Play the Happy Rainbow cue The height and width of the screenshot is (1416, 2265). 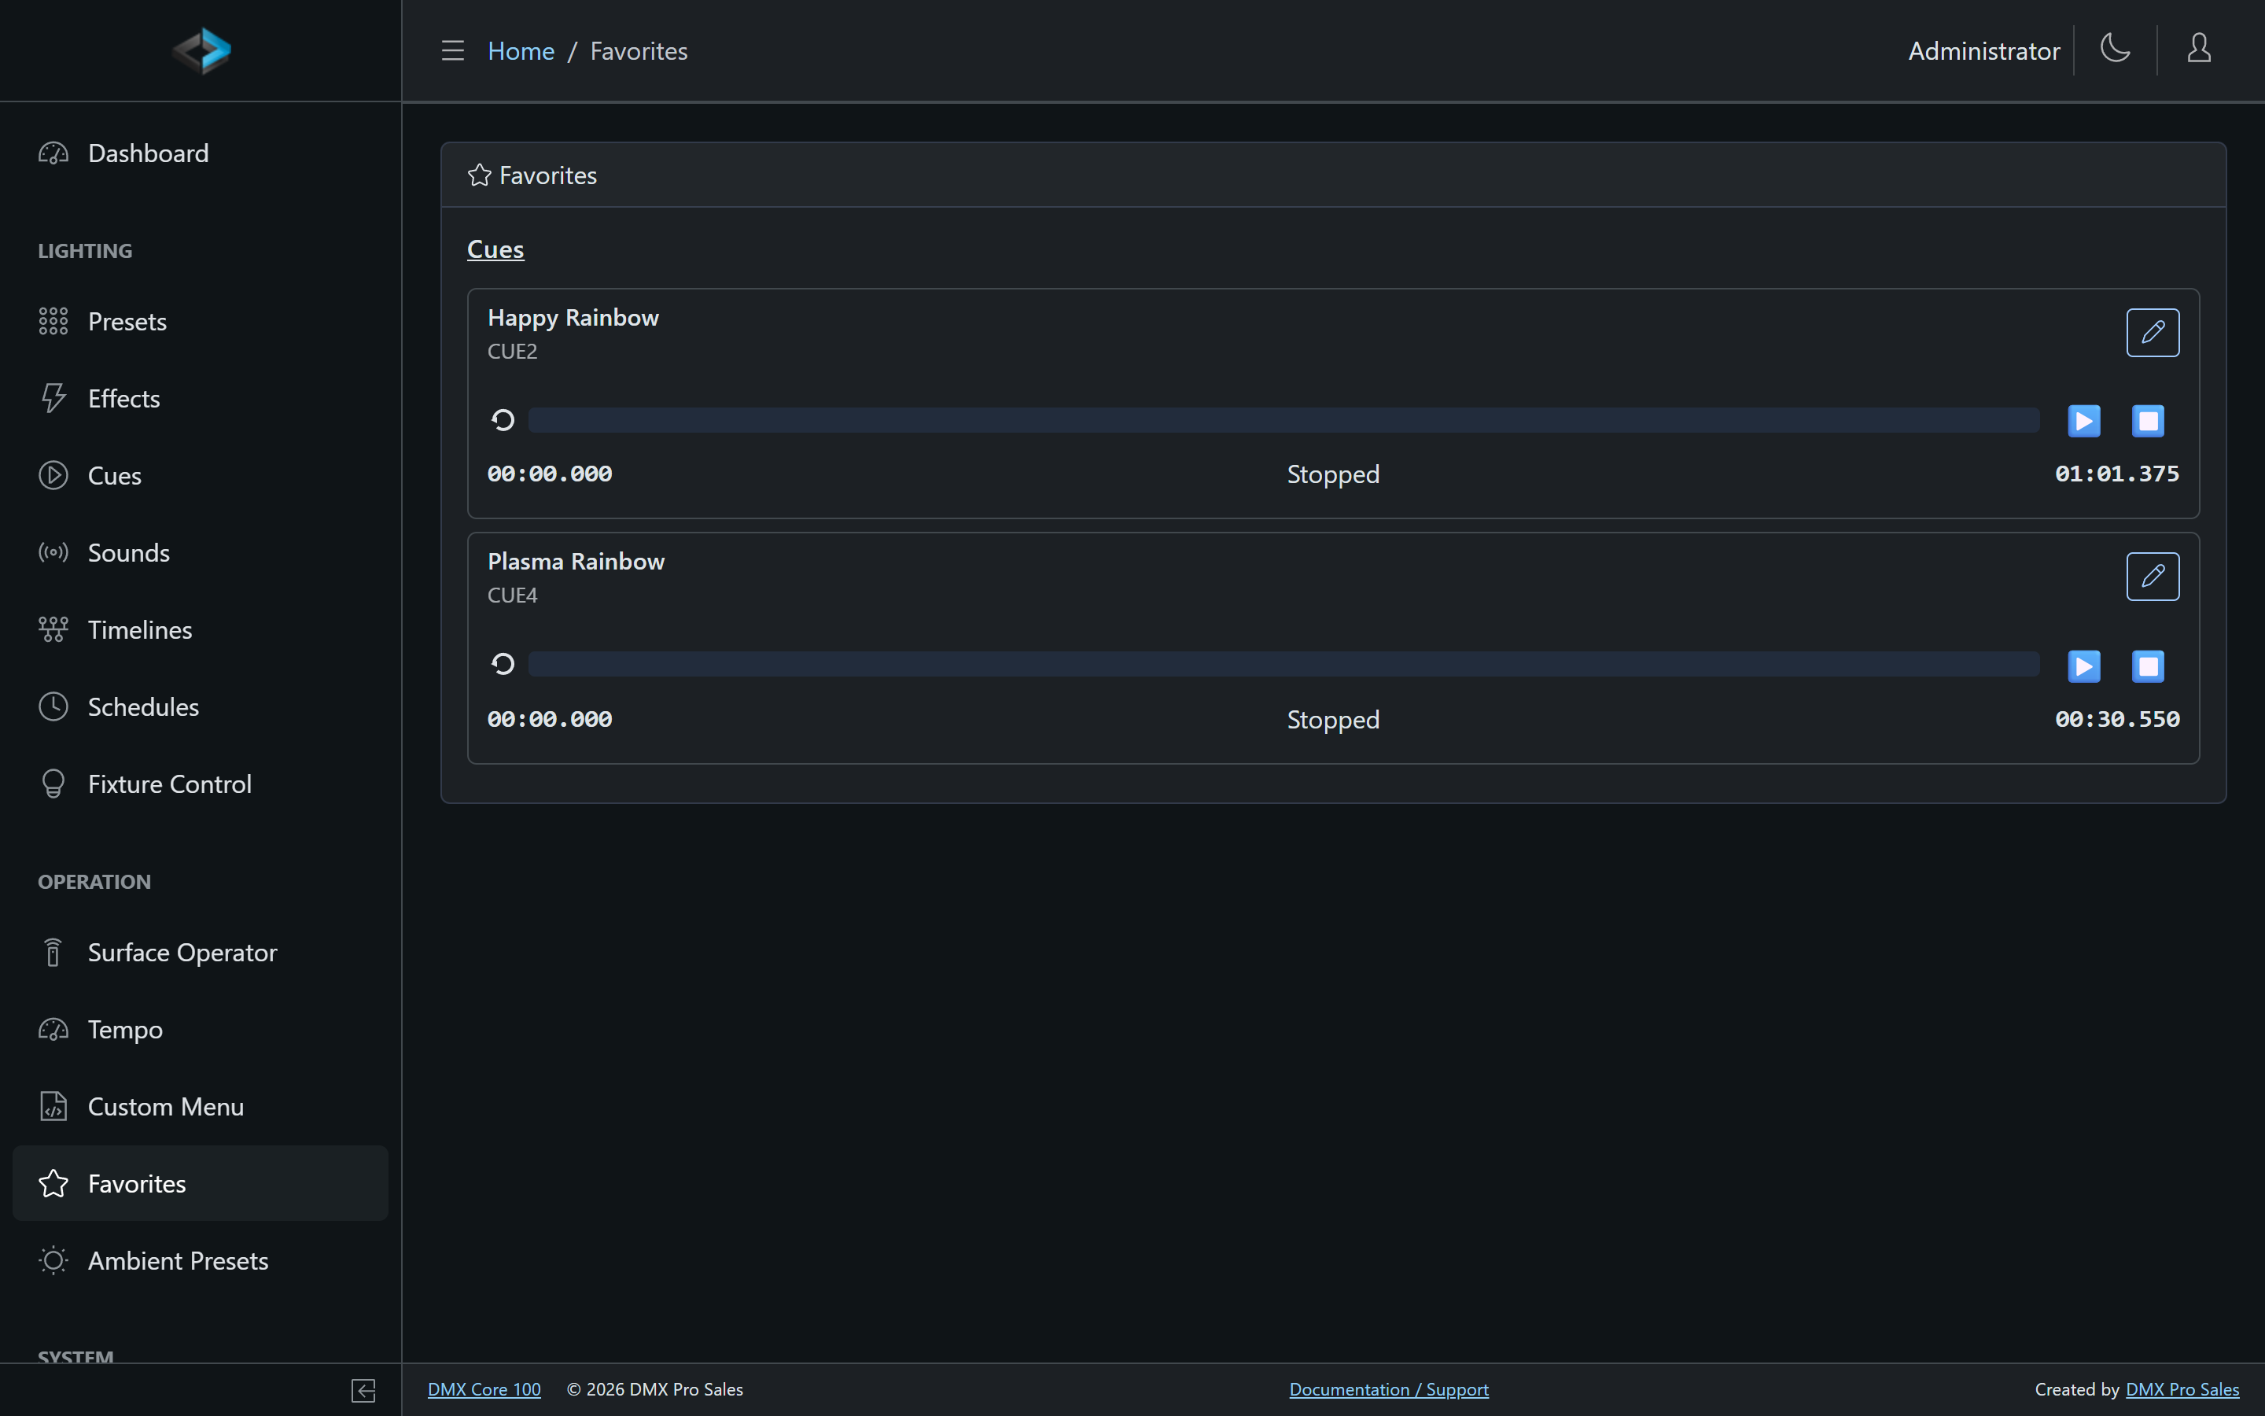click(2083, 421)
